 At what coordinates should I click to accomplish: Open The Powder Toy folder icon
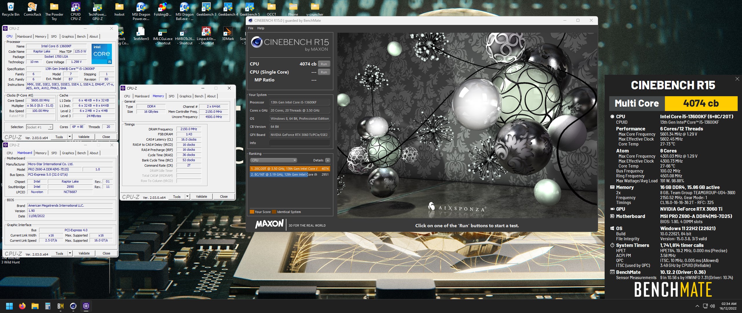54,11
